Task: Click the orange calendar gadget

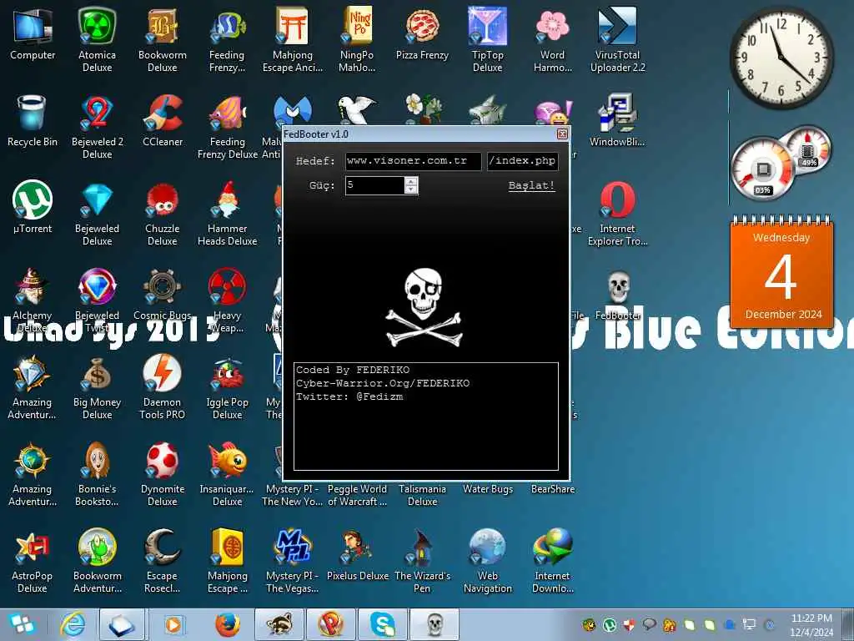Action: point(782,271)
